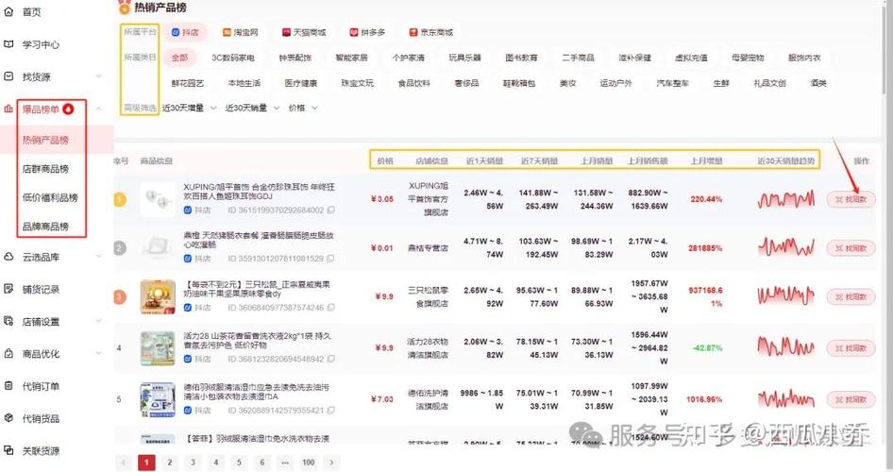893x472 pixels.
Task: Open 德佑 cleaning wipes product thumbnail
Action: tap(158, 399)
